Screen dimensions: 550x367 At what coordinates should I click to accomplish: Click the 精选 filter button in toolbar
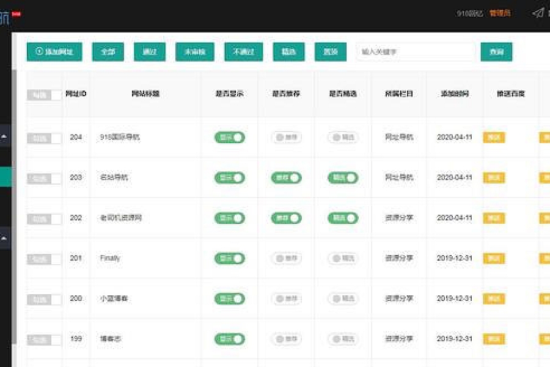(x=288, y=51)
